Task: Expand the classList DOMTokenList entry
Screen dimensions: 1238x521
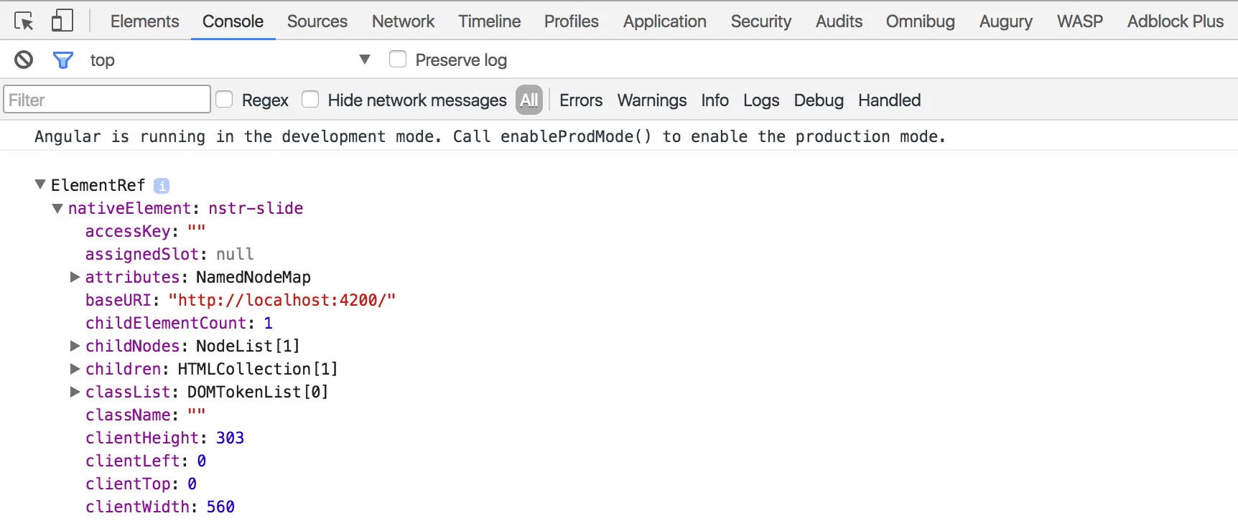Action: pos(75,392)
